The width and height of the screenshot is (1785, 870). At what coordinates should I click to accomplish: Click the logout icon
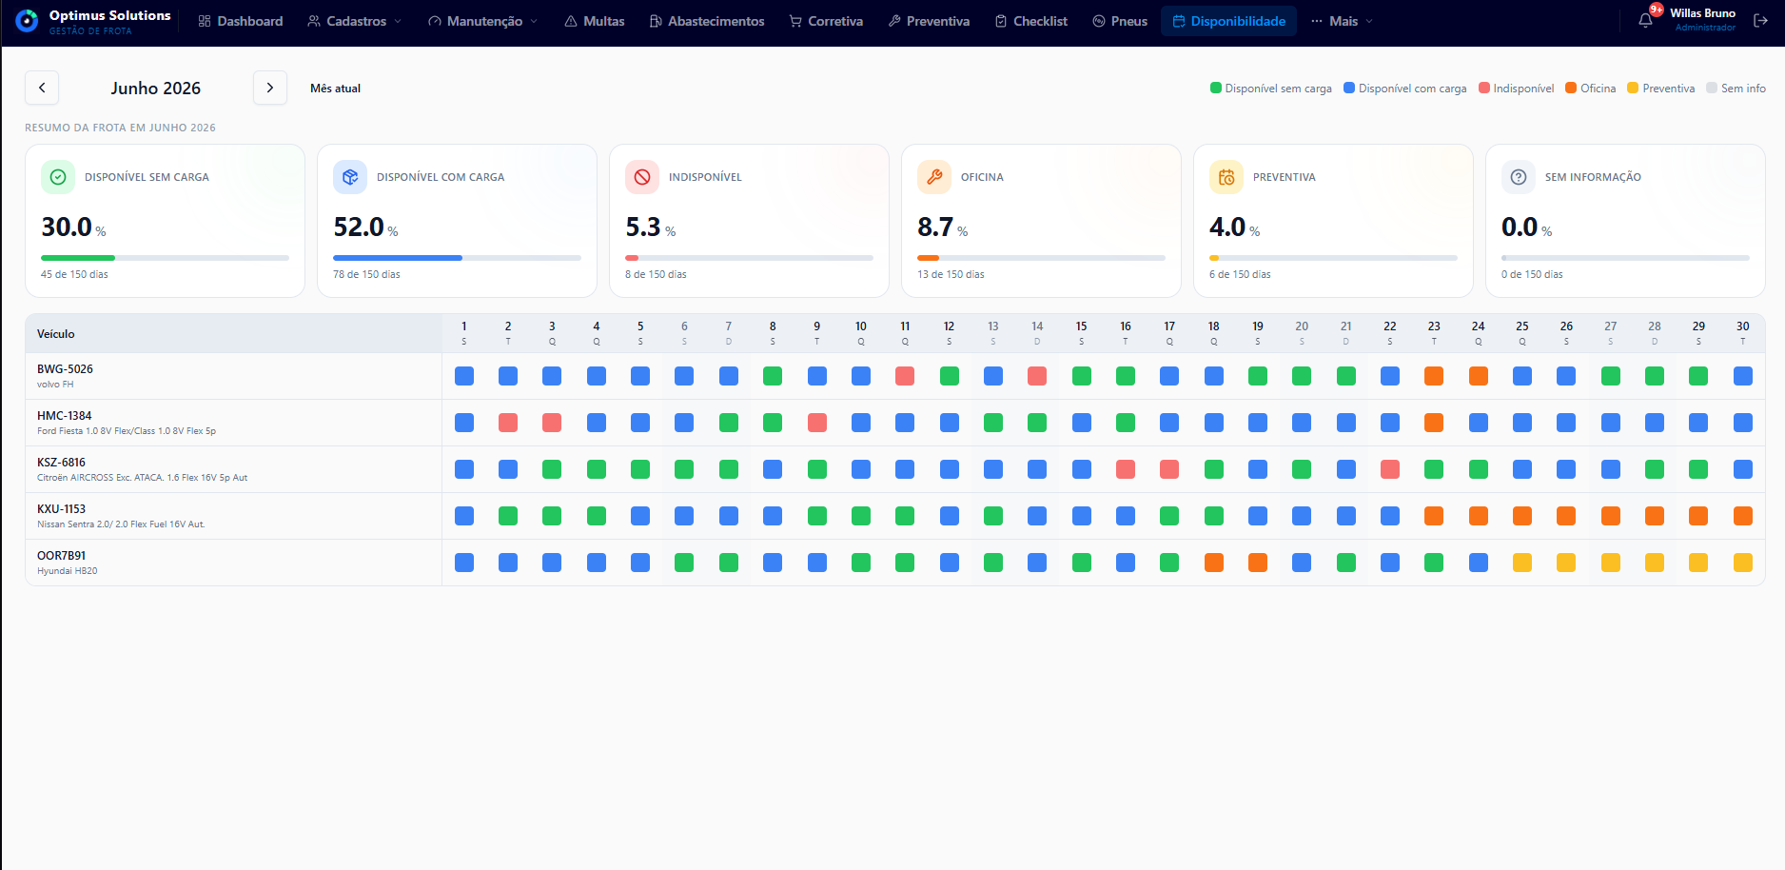tap(1761, 20)
